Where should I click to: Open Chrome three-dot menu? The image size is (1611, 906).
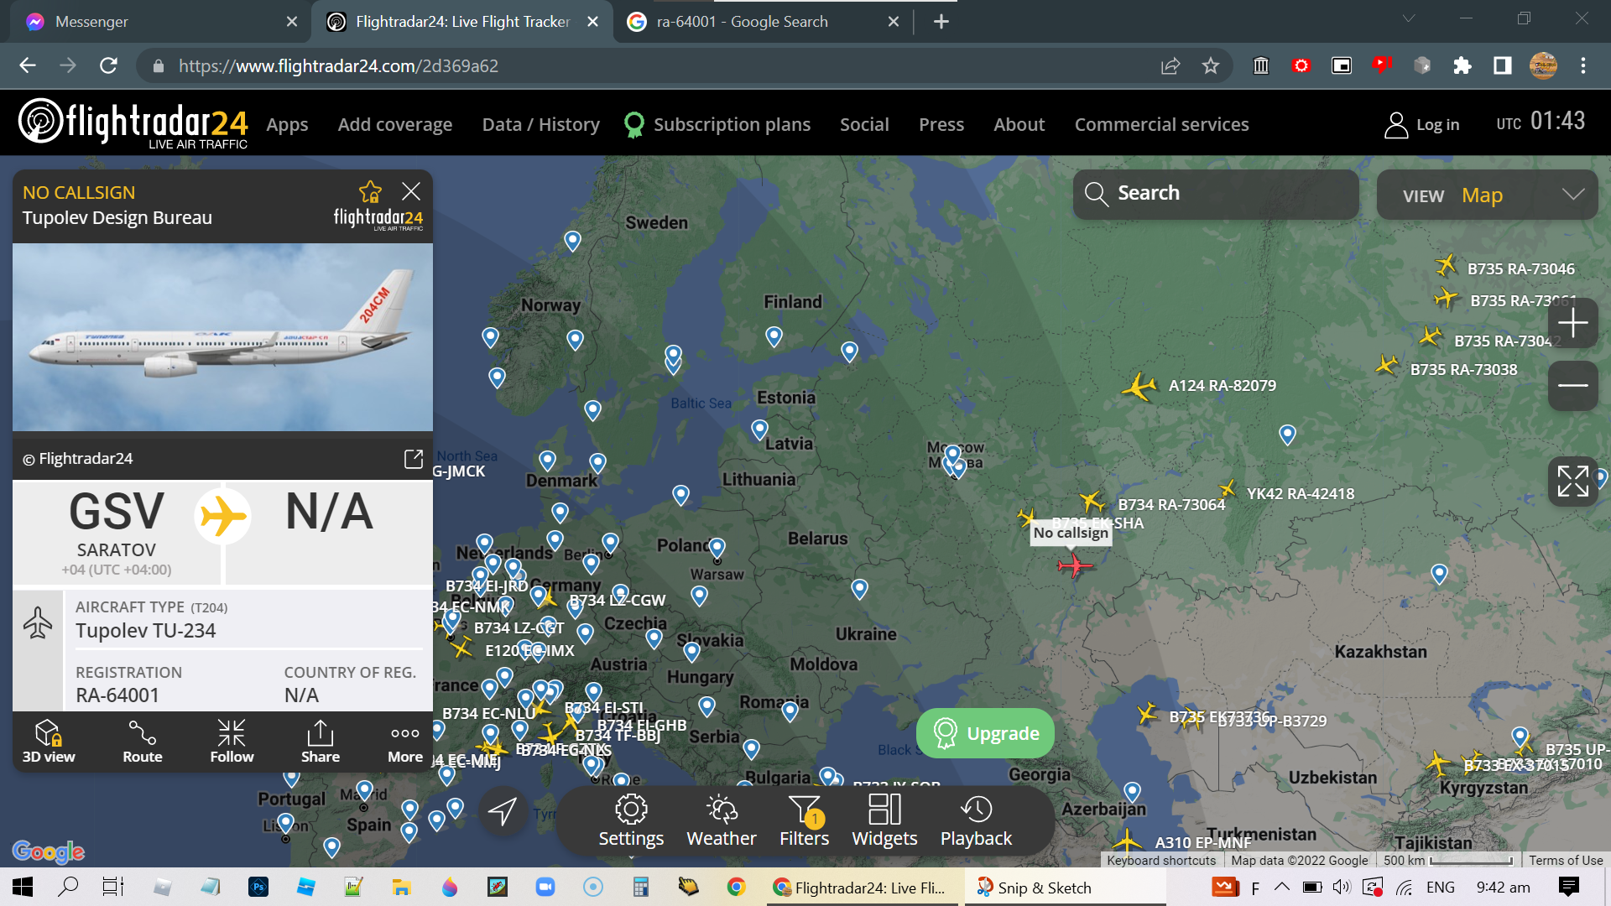(x=1583, y=65)
